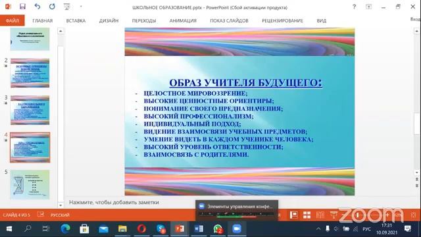
Task: Click the Repeat circular arrow icon
Action: click(x=52, y=7)
